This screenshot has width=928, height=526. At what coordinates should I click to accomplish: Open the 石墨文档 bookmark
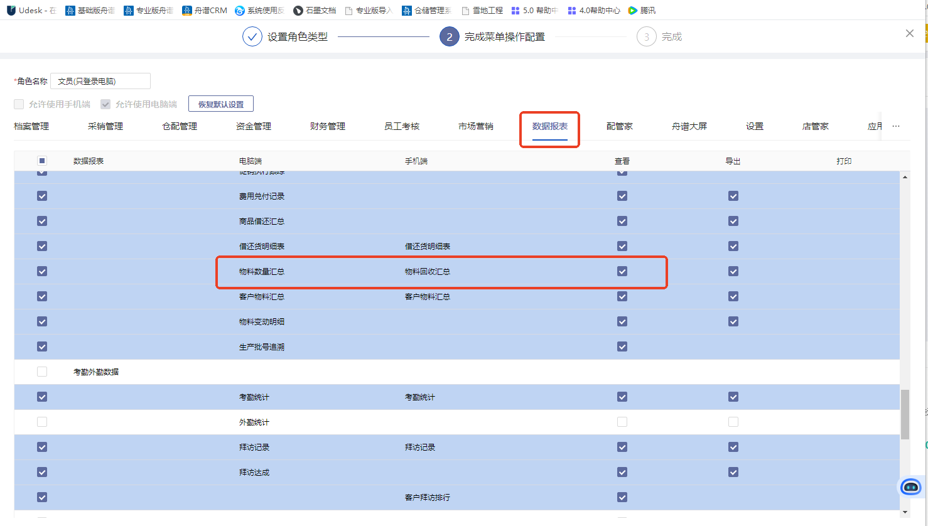point(315,10)
